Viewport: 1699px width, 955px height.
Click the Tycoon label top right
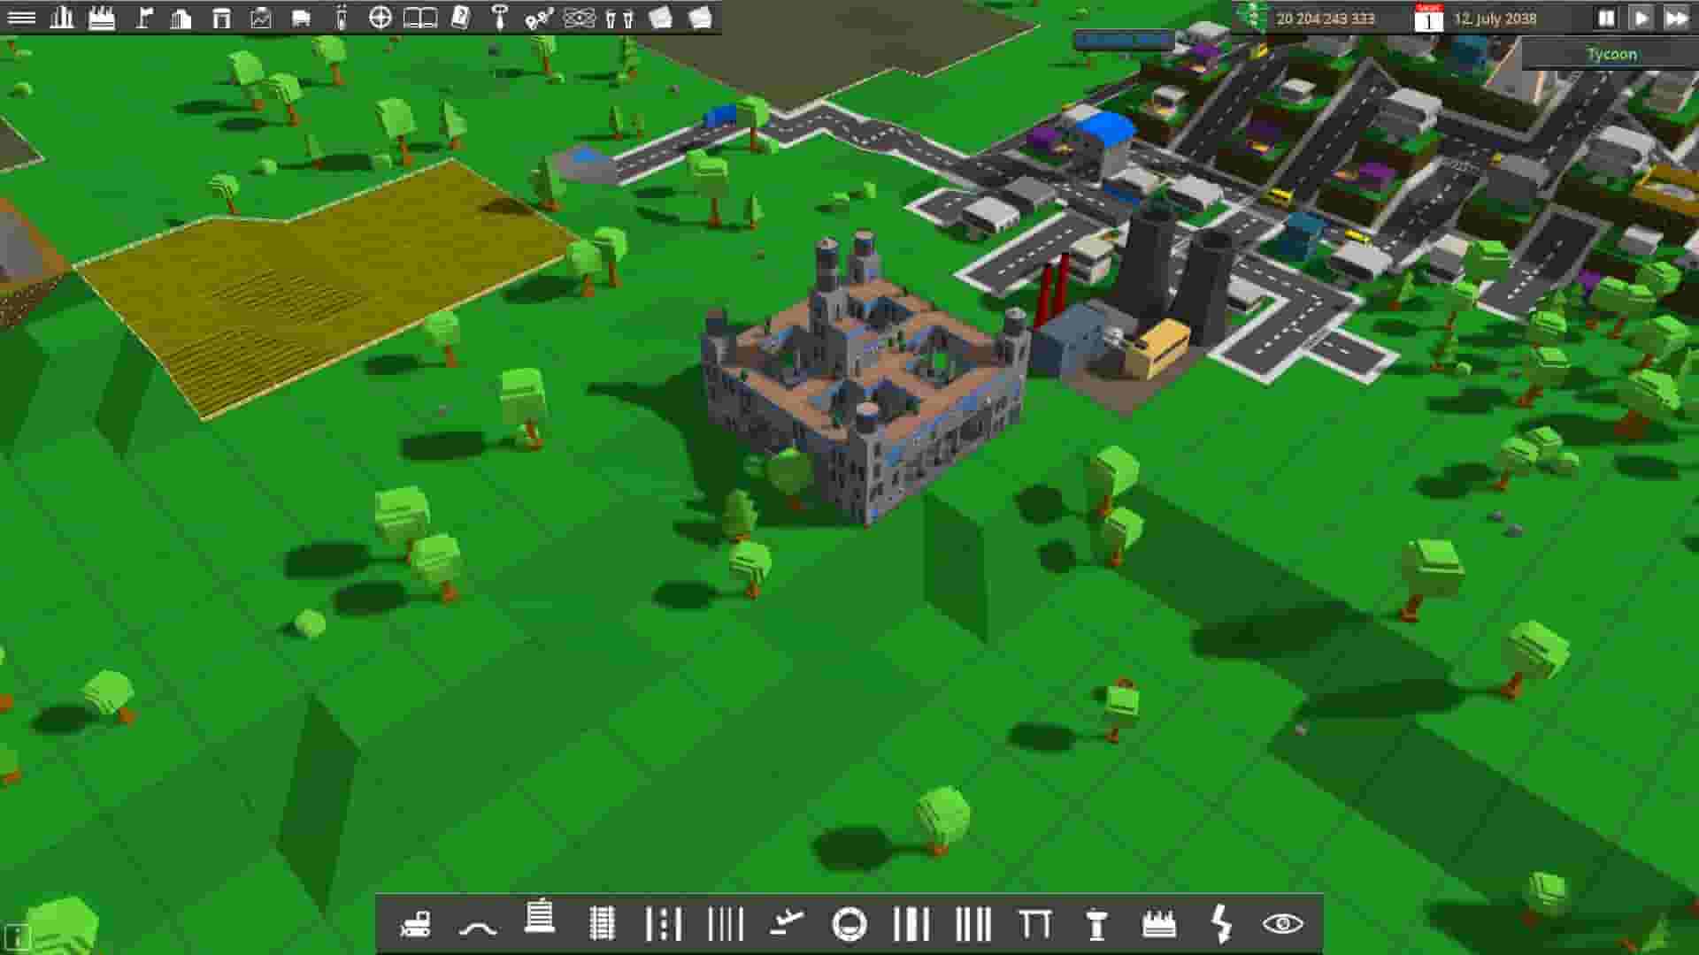1612,54
